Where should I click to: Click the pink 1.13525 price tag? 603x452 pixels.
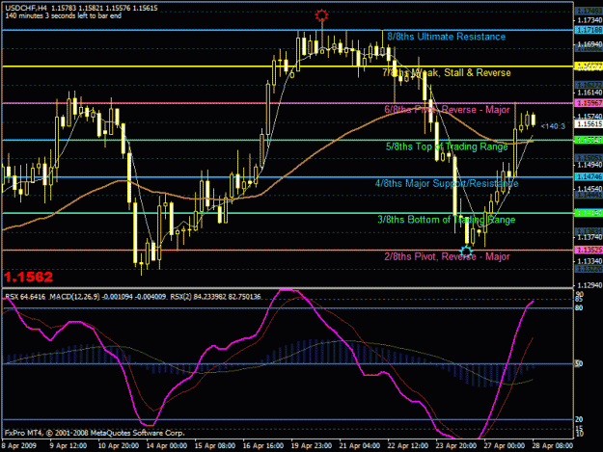[x=589, y=250]
